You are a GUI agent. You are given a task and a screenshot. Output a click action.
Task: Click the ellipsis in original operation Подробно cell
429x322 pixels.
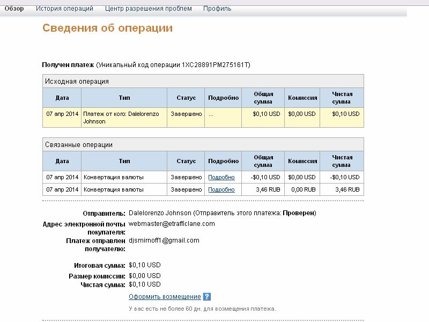point(211,114)
